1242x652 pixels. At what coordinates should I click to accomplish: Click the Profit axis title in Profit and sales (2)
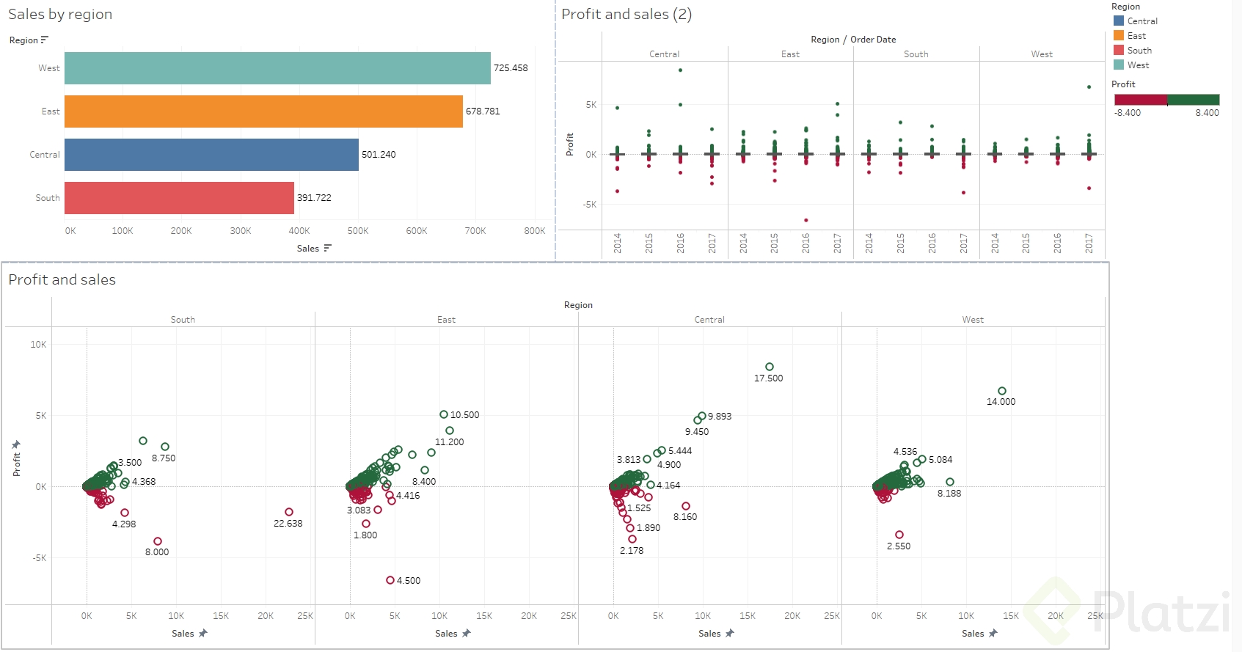pos(570,144)
